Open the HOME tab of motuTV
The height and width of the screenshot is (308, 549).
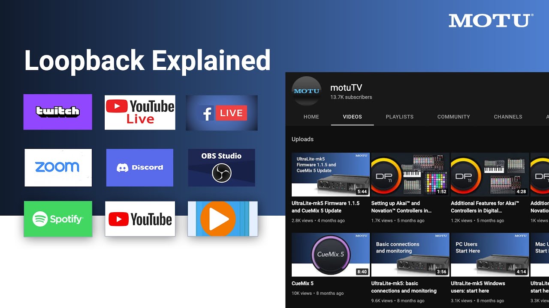click(x=311, y=117)
